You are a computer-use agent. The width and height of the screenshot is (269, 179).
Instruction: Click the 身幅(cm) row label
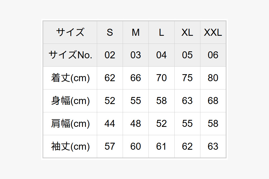pyautogui.click(x=70, y=101)
